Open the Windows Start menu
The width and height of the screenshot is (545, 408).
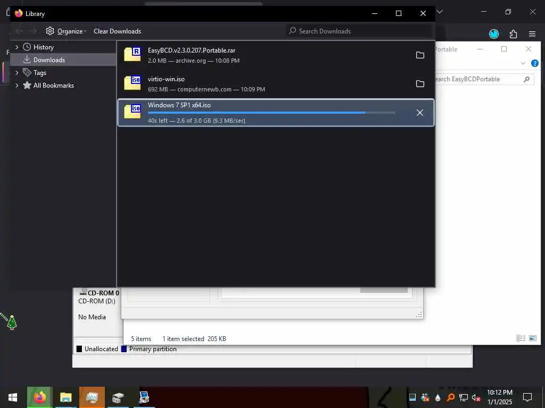click(13, 397)
